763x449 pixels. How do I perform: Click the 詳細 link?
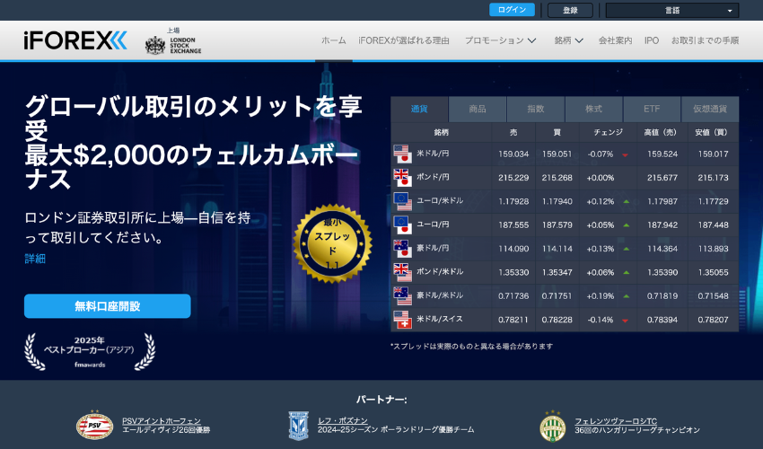click(35, 259)
